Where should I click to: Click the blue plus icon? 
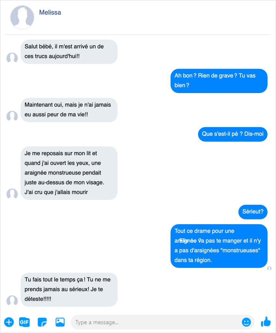9,322
